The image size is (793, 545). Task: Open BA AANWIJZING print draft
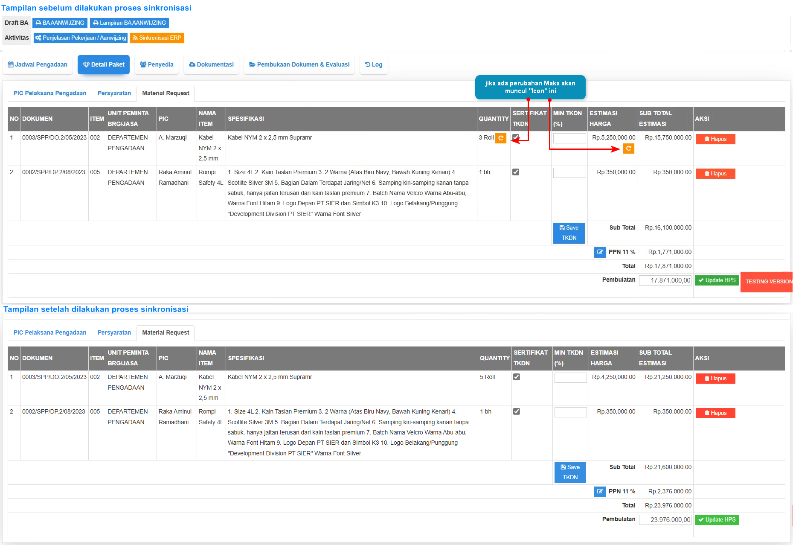click(x=60, y=23)
